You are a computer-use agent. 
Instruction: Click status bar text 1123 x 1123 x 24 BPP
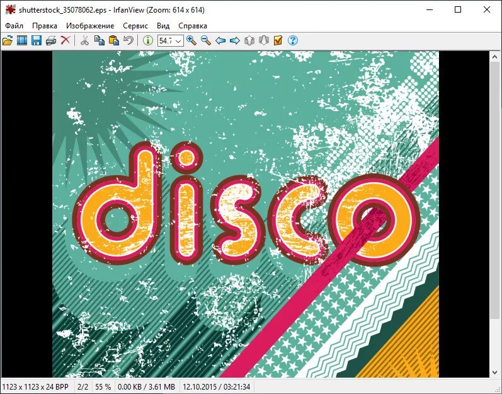pos(35,387)
